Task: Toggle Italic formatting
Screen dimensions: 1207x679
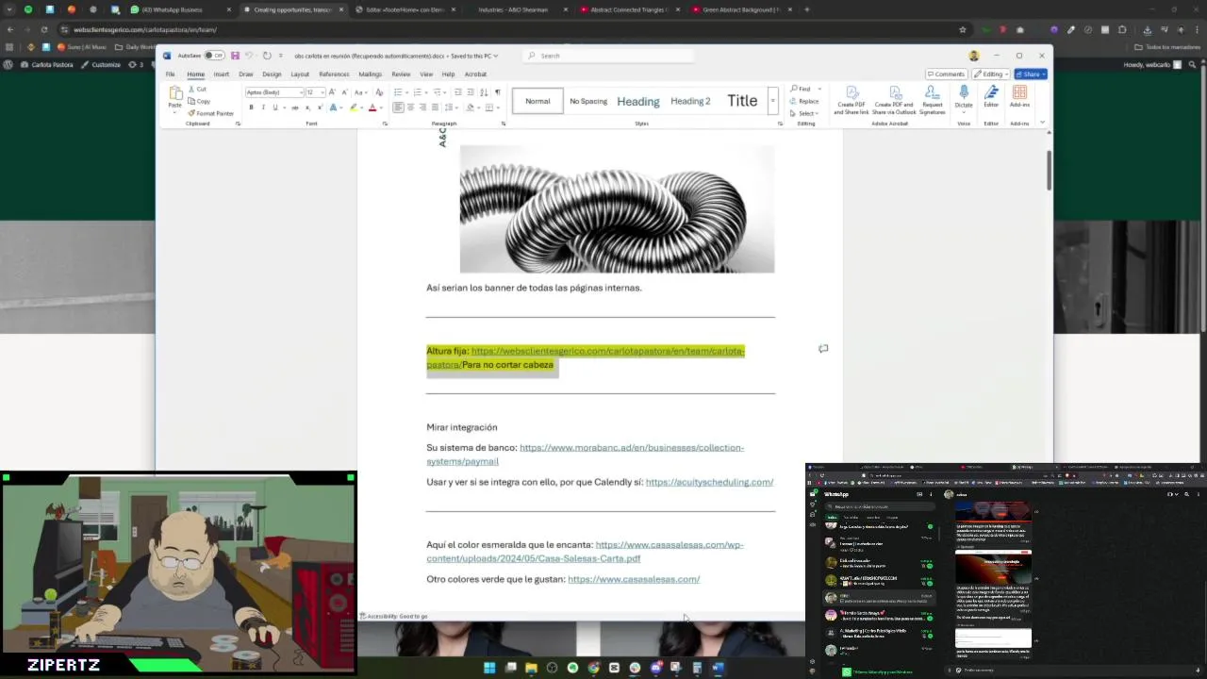Action: pyautogui.click(x=263, y=108)
